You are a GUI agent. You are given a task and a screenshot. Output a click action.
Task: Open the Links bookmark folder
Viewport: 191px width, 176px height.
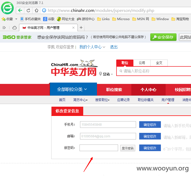[103, 19]
